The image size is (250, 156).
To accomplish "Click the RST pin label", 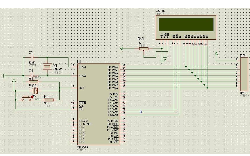I will [81, 88].
